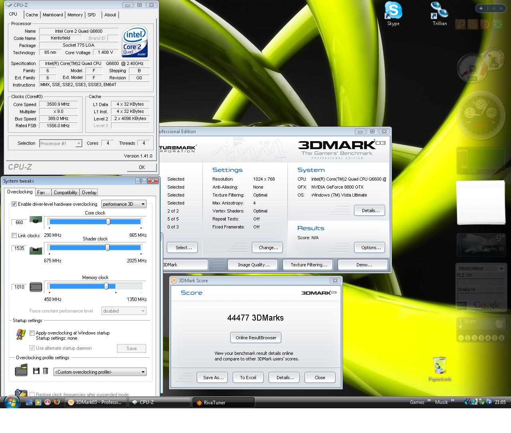This screenshot has width=511, height=433.
Task: Open the Processor #1 selection dropdown
Action: click(61, 144)
